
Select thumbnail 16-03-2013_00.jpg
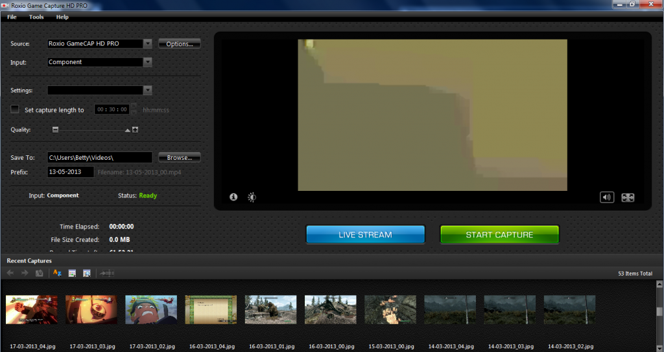[330, 310]
